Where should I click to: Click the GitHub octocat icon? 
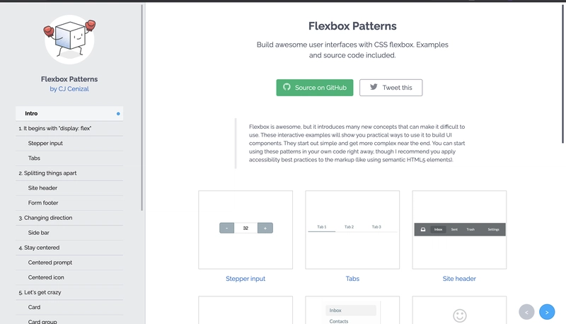(287, 87)
